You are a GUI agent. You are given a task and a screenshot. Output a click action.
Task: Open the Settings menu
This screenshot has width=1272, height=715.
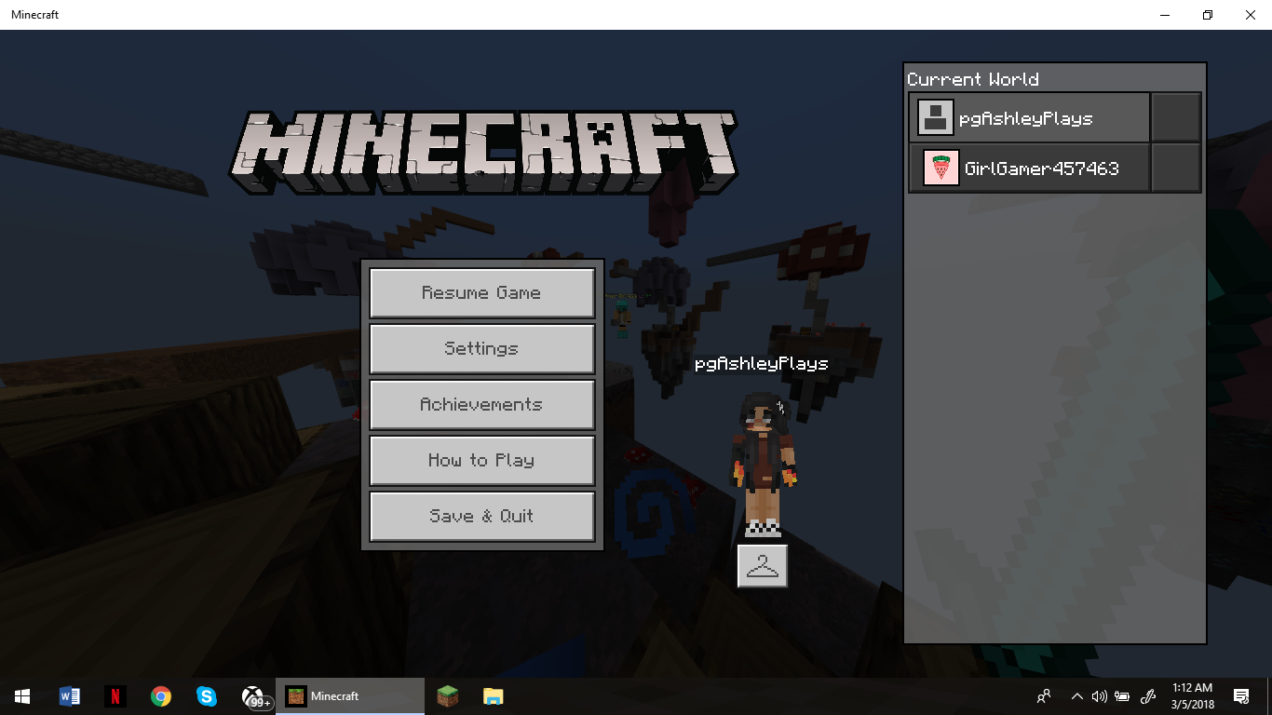click(x=482, y=349)
